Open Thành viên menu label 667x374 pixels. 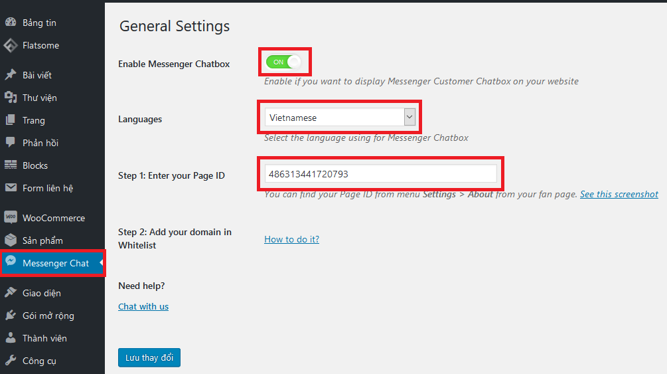44,338
